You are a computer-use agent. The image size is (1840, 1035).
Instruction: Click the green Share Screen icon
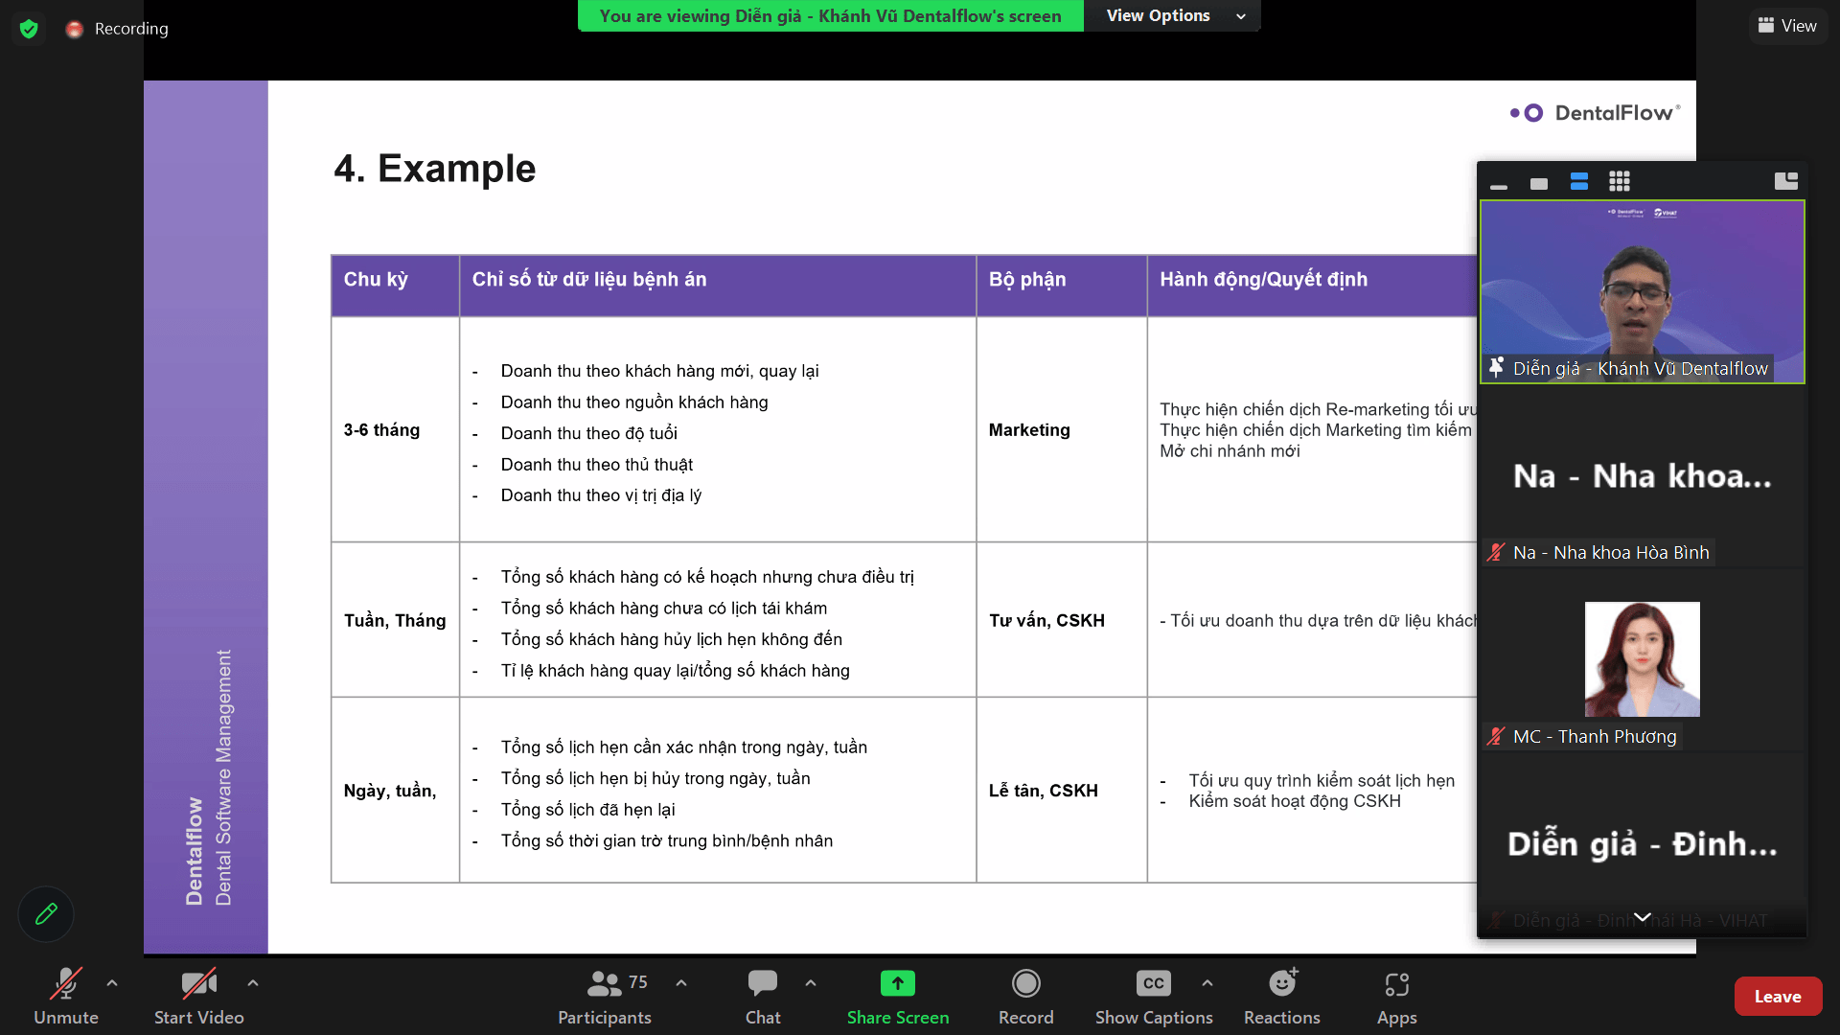897,984
